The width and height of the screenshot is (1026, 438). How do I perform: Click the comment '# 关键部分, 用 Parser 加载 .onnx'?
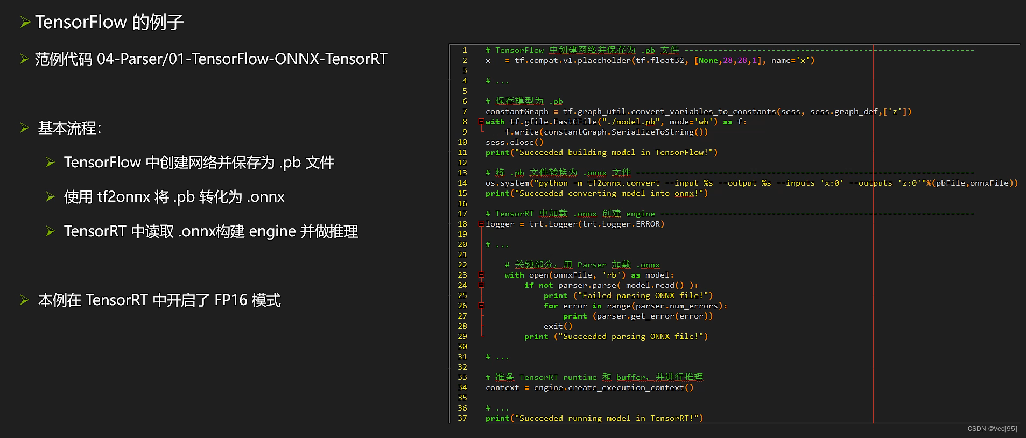(582, 265)
